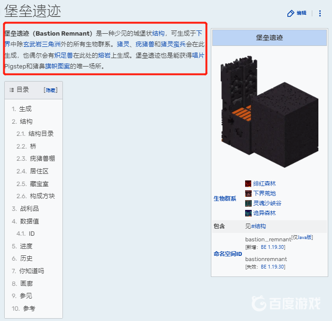Open the Bastion Remnant structure render image
Screen dimensions: 332x321
[270, 112]
